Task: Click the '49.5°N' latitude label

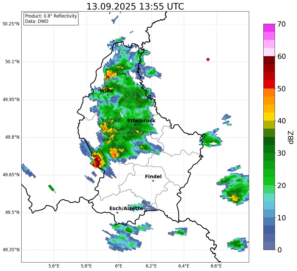Action: (x=12, y=212)
